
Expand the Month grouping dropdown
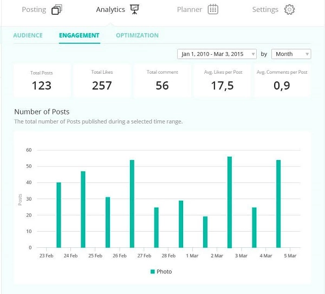point(291,54)
